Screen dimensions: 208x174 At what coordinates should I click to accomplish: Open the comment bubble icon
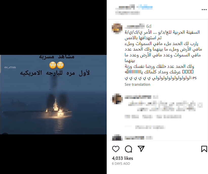(128, 149)
